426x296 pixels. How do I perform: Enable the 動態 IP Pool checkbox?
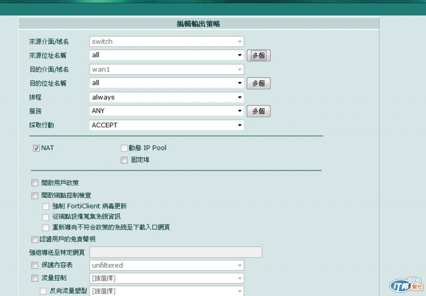(x=124, y=149)
